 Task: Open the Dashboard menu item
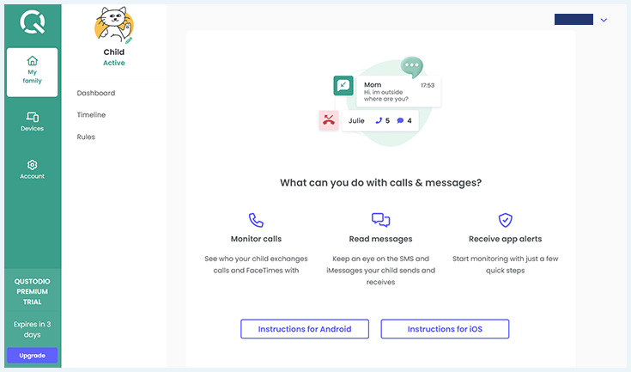tap(96, 93)
